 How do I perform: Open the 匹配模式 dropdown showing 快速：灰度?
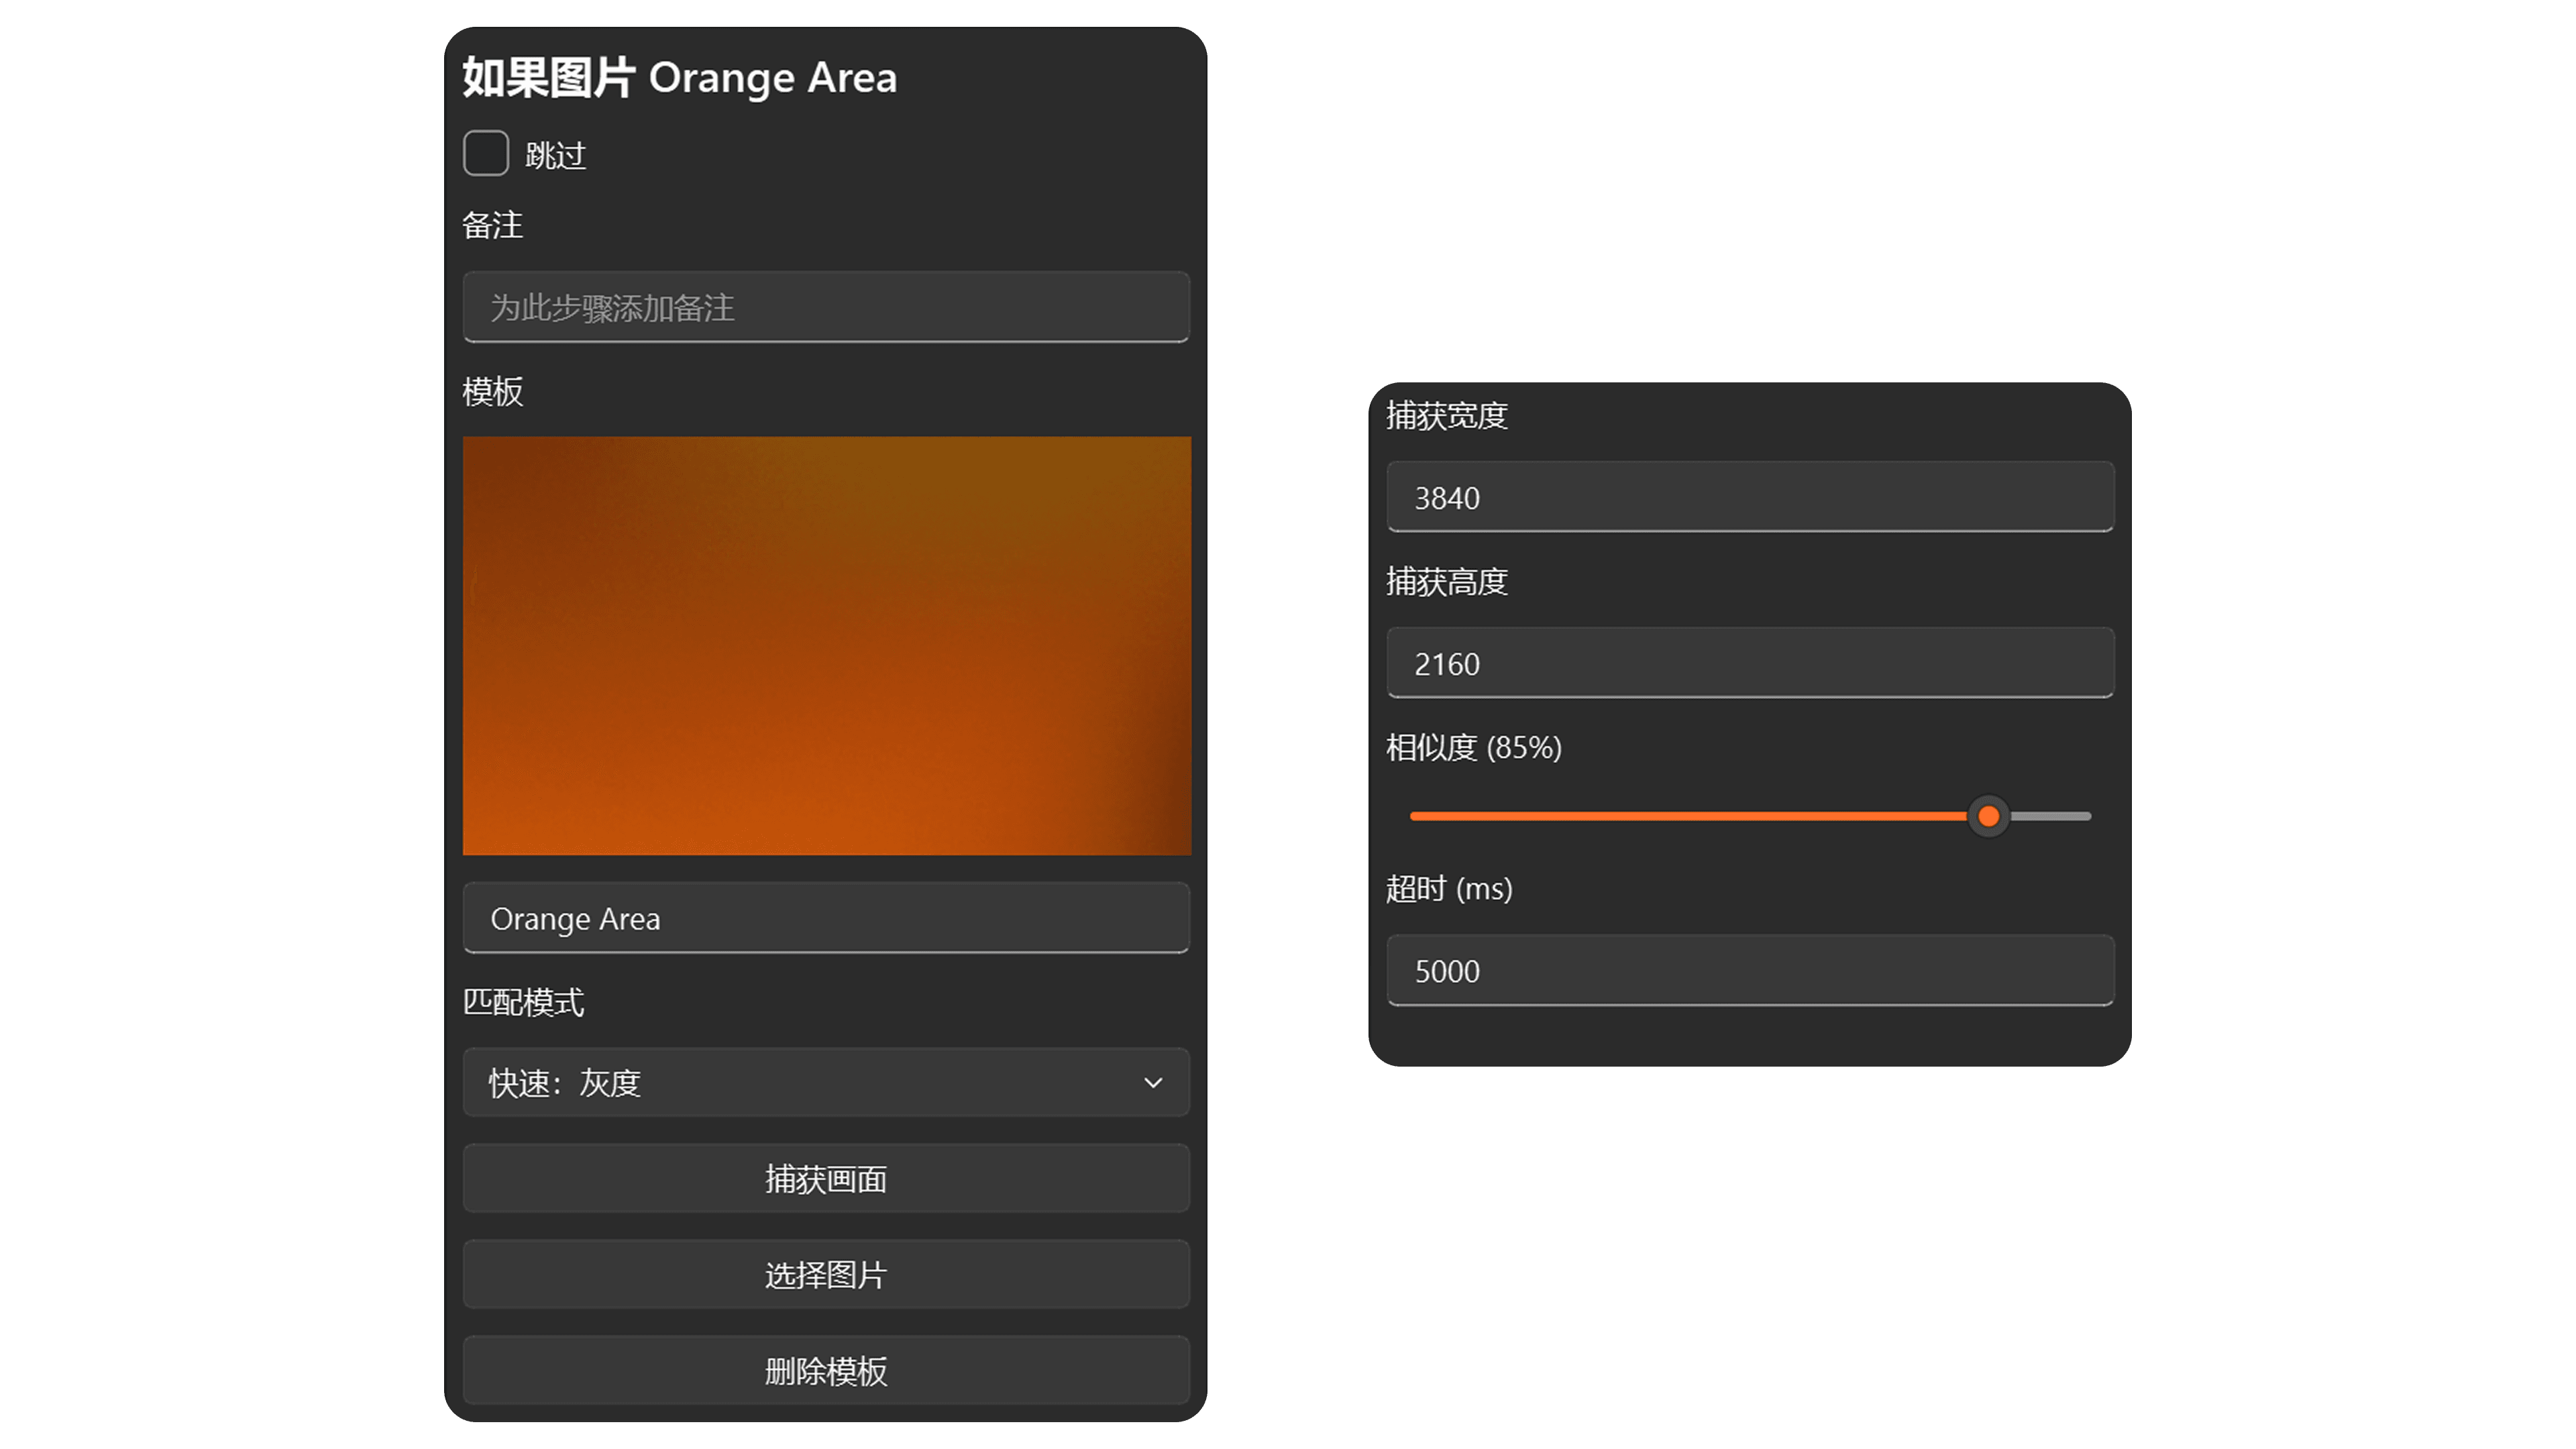(826, 1082)
